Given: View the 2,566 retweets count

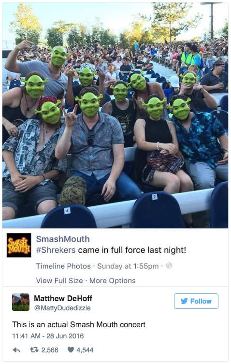Looking at the screenshot, I should pyautogui.click(x=50, y=350).
